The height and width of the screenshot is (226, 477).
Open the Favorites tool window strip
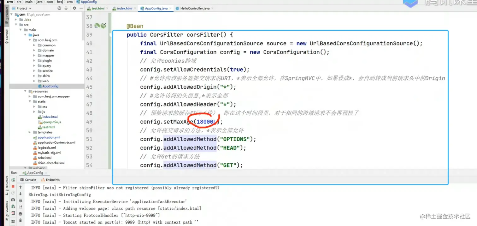7,211
